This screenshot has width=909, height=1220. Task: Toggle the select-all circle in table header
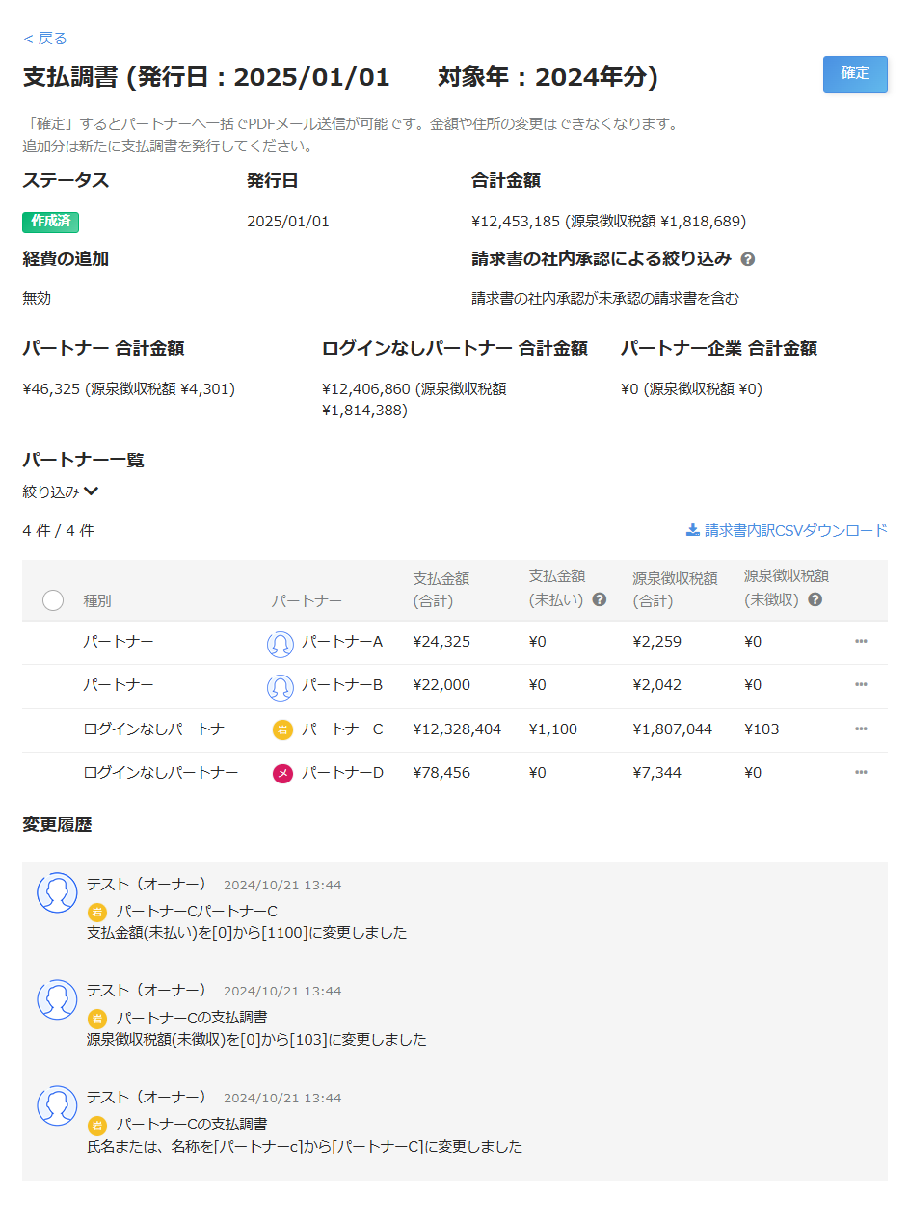53,600
